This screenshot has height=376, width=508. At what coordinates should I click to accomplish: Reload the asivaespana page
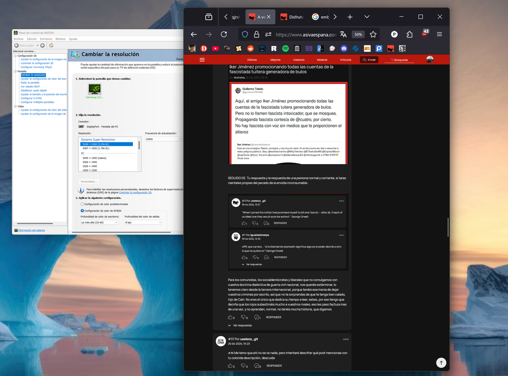[224, 34]
